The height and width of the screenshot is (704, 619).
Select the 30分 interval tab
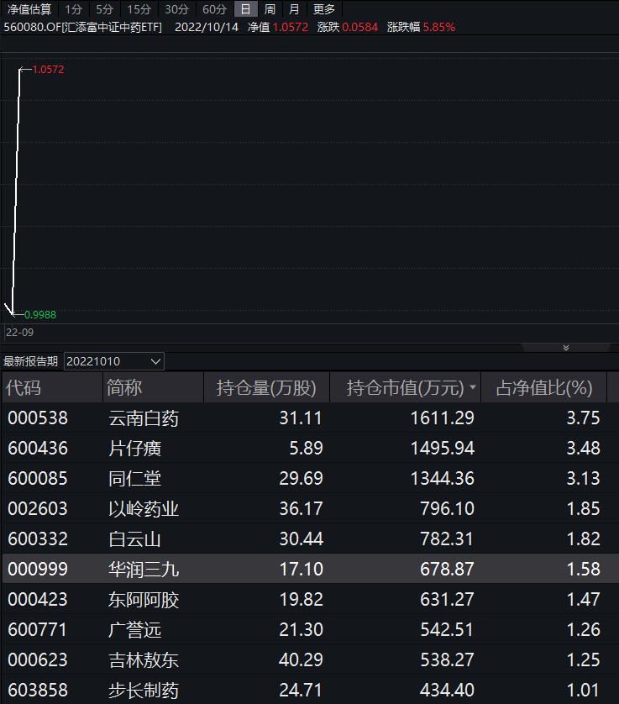176,9
